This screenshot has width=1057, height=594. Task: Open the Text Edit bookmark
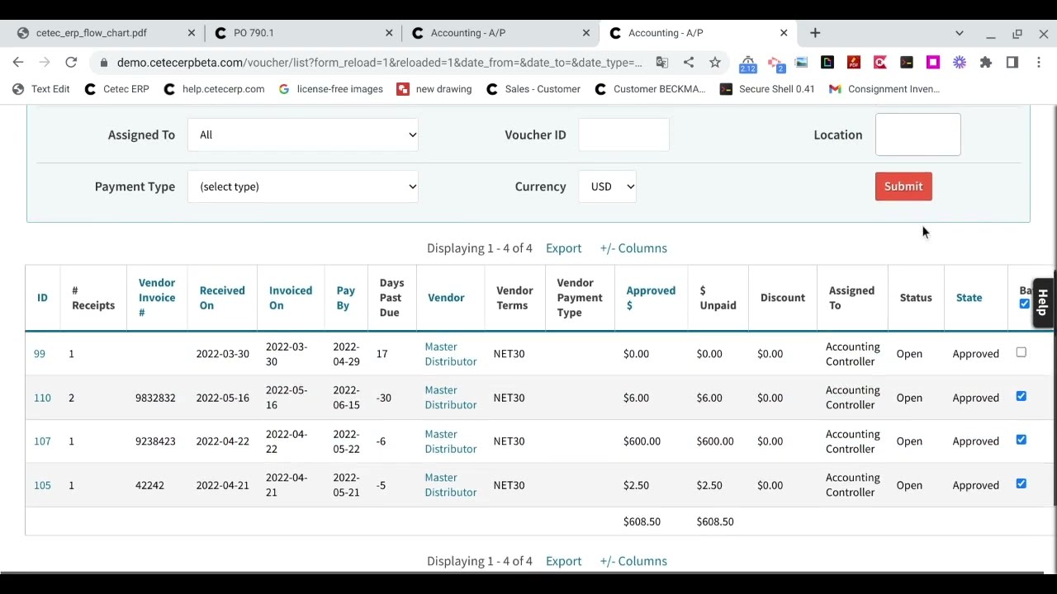click(x=42, y=89)
